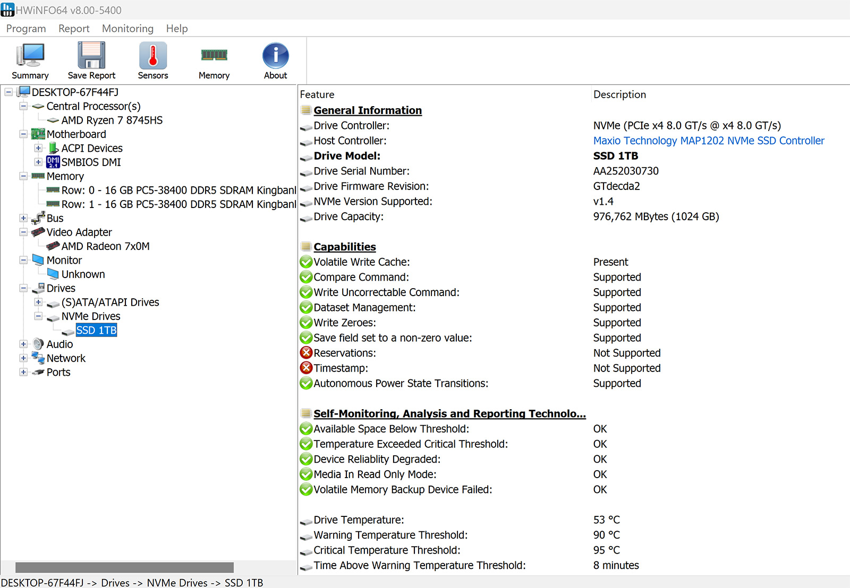Select the SSD 1TB drive entry

[96, 330]
